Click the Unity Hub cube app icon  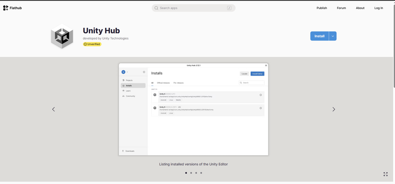coord(62,36)
